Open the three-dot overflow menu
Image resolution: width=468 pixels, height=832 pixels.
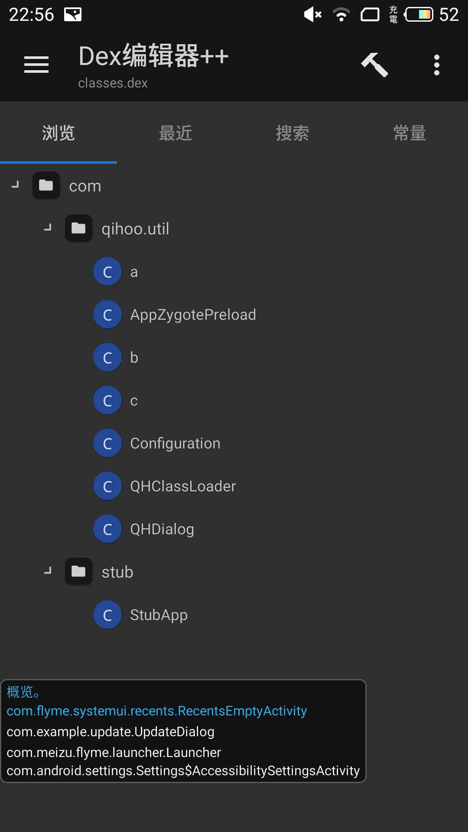436,65
